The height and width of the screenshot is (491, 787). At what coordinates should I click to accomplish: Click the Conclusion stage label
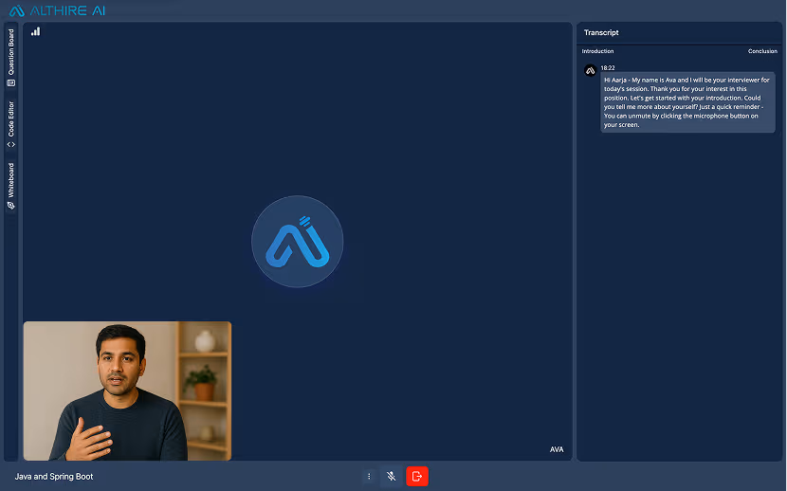click(762, 51)
